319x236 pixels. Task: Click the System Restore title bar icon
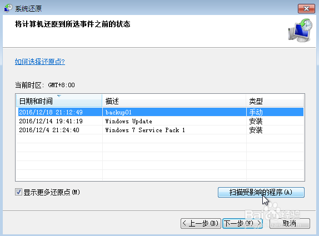(8, 8)
